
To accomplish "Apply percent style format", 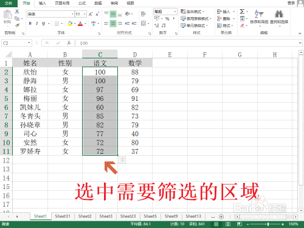I will (x=167, y=19).
